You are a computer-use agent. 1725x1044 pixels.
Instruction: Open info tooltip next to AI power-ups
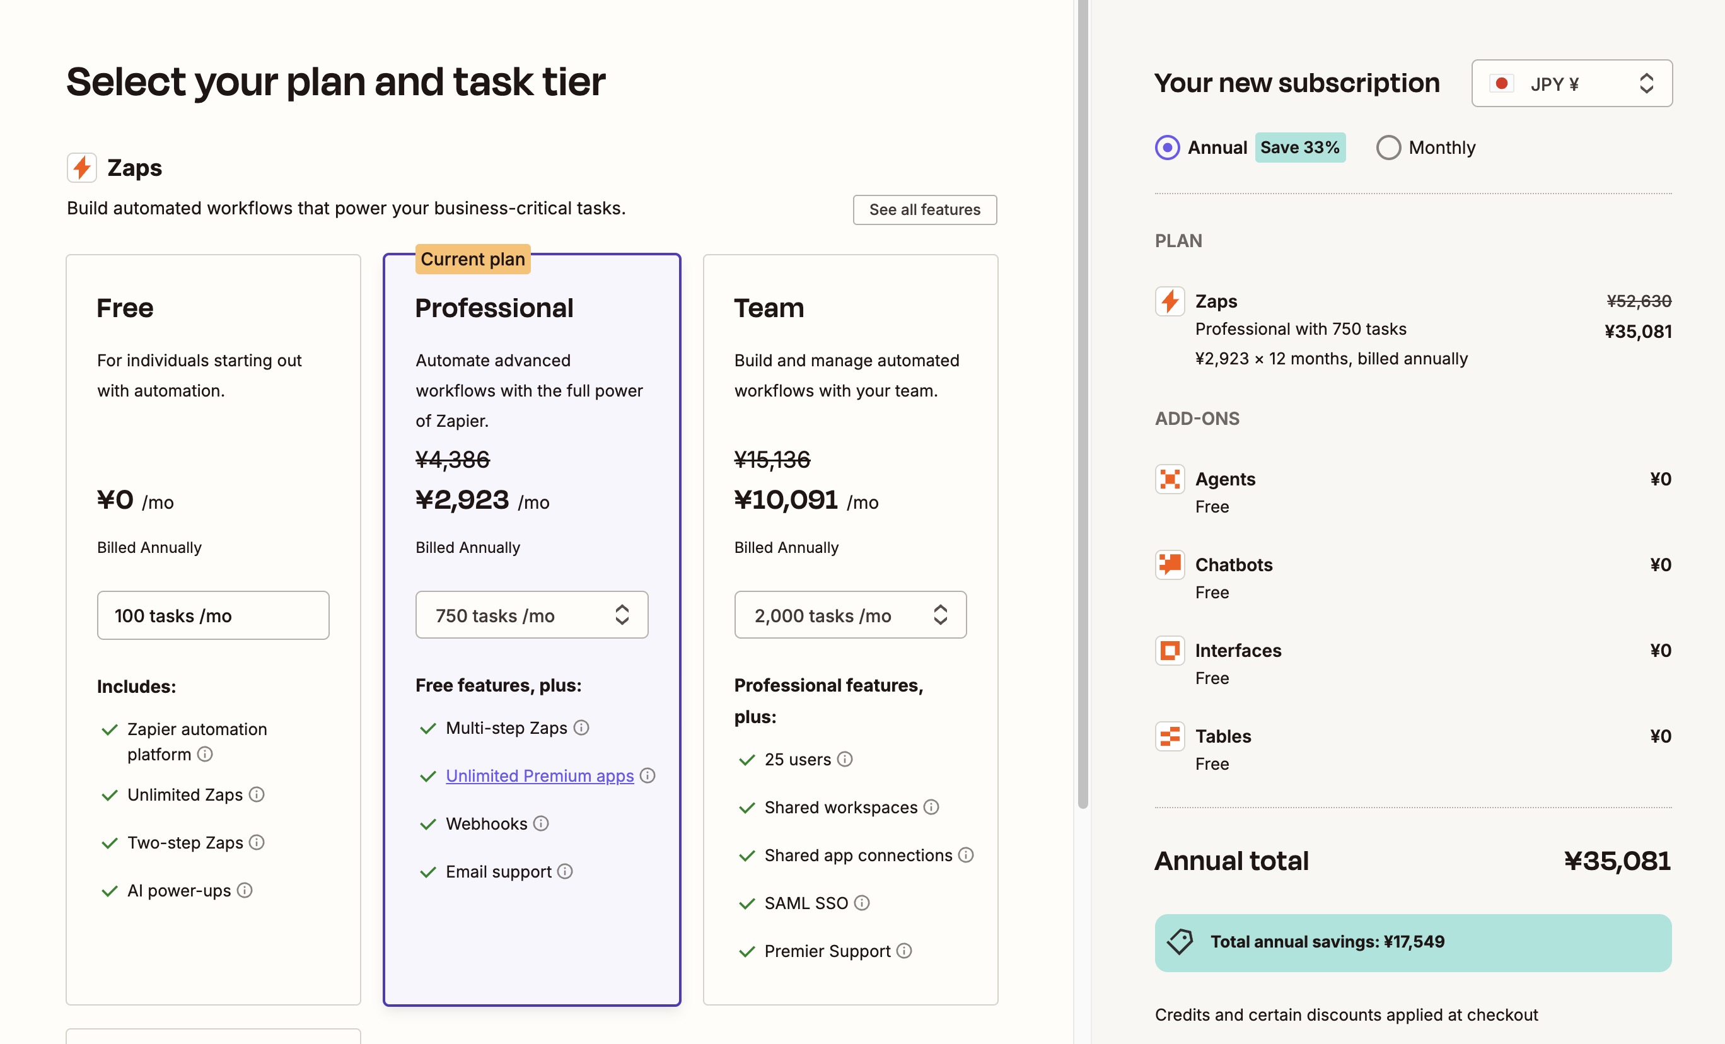pos(245,891)
